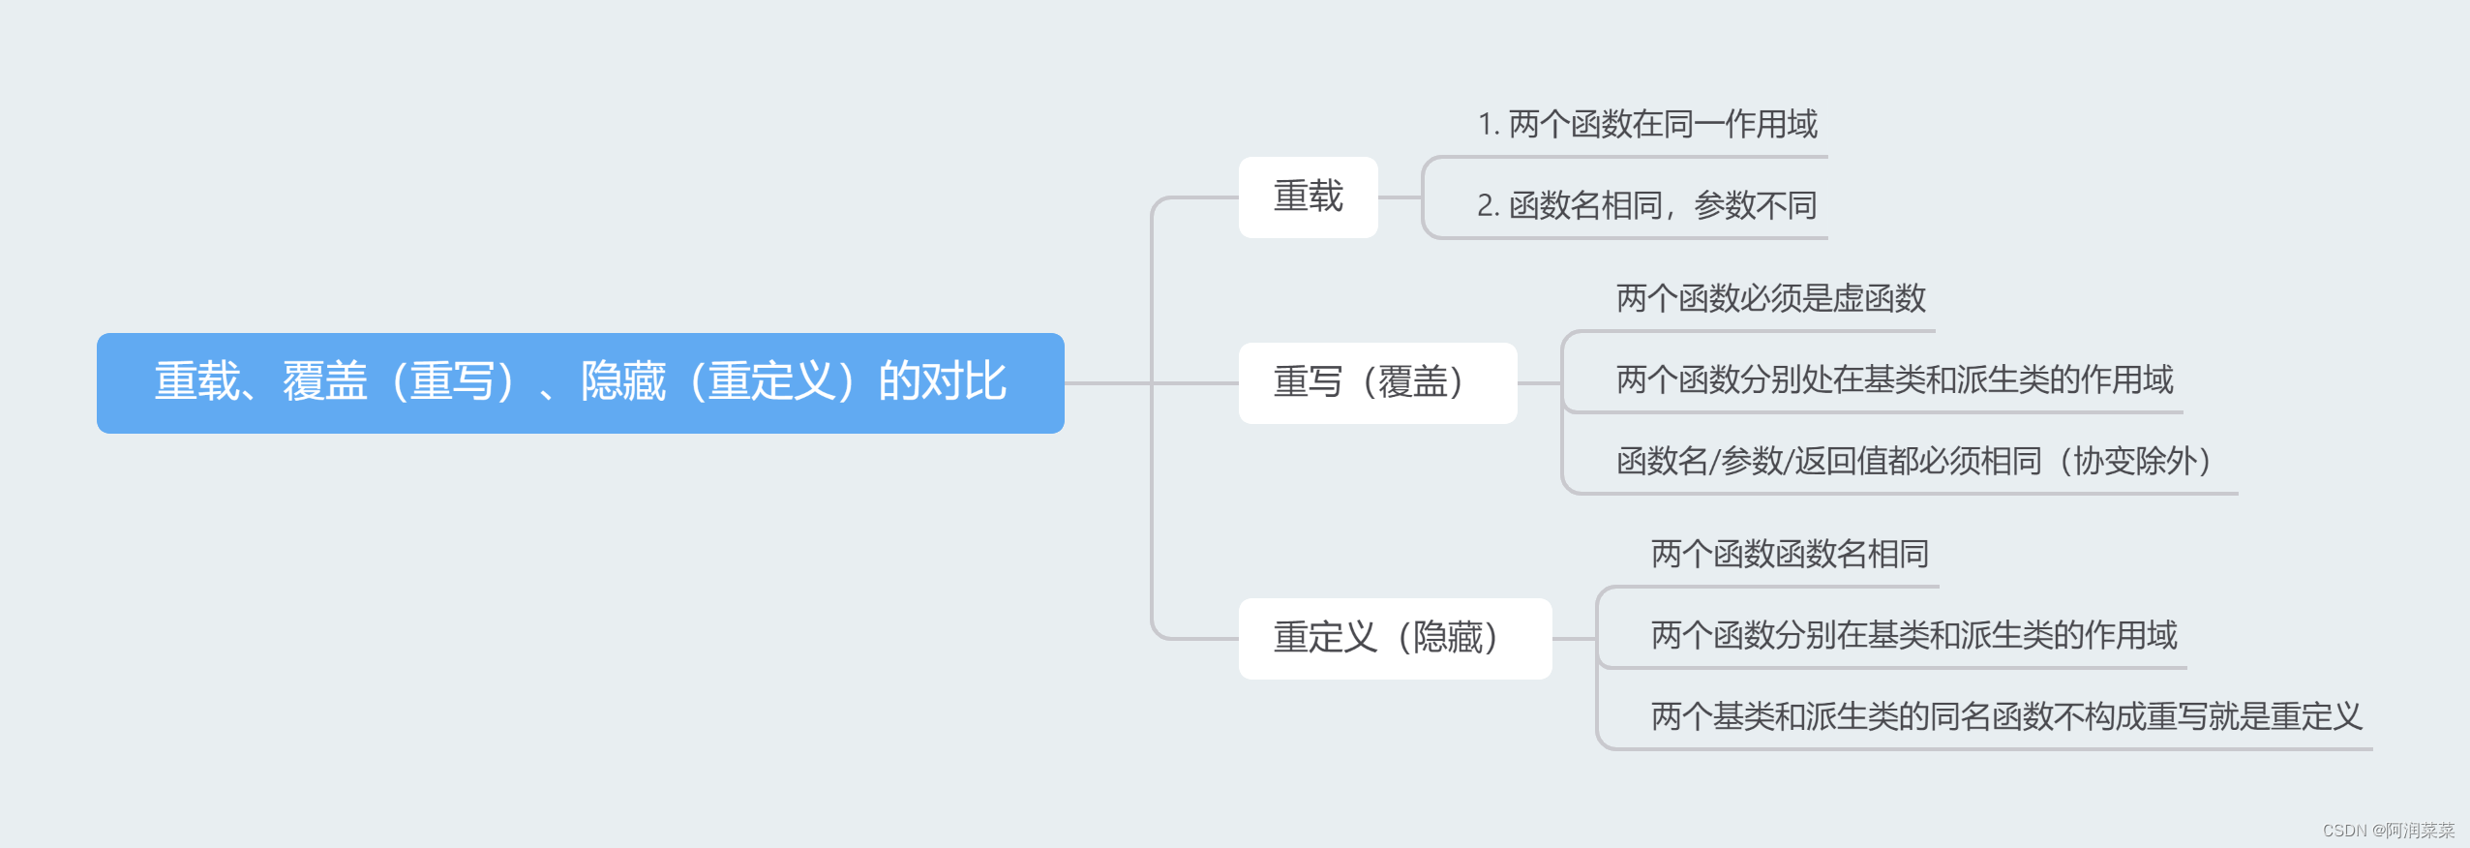2470x848 pixels.
Task: Select the 重定义（隐藏）branch node
Action: [1394, 638]
